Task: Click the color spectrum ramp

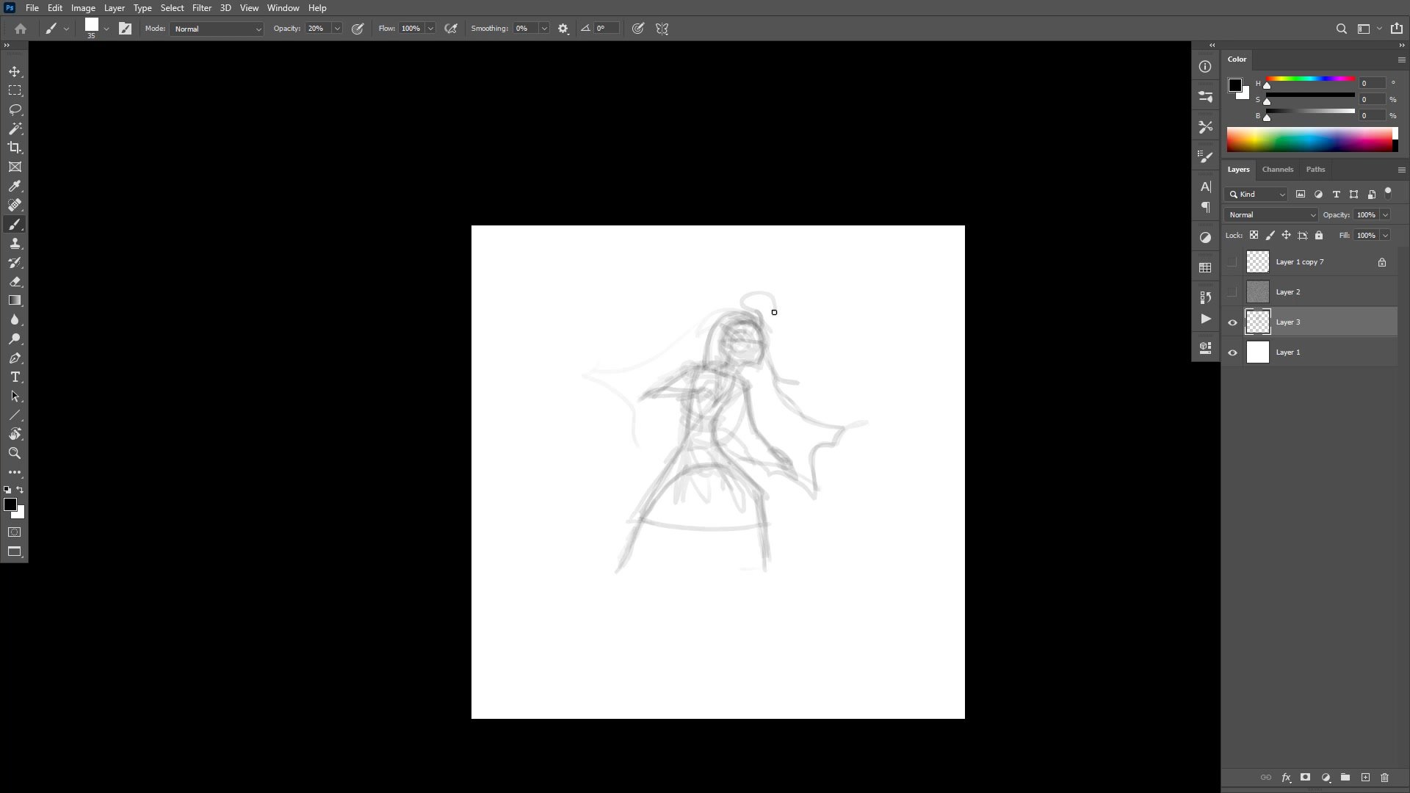Action: [1310, 140]
